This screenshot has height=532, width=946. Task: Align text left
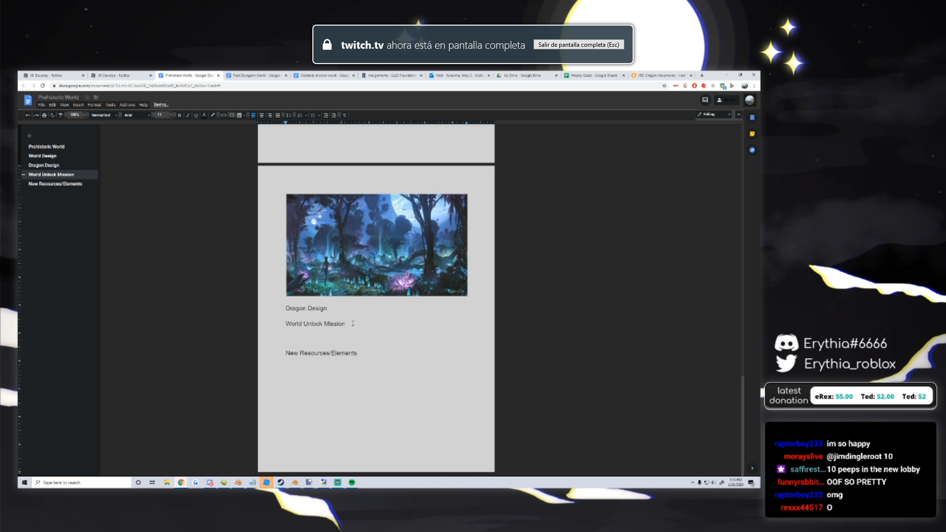(253, 115)
